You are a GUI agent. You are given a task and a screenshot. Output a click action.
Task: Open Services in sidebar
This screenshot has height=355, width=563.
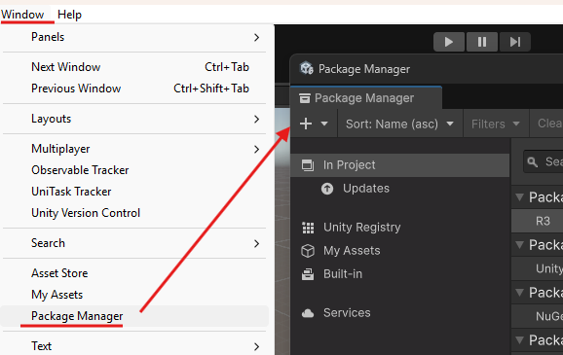pos(400,312)
